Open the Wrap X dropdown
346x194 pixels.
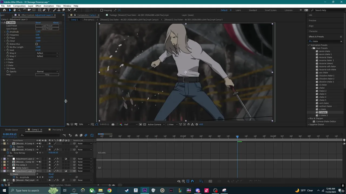(x=47, y=53)
